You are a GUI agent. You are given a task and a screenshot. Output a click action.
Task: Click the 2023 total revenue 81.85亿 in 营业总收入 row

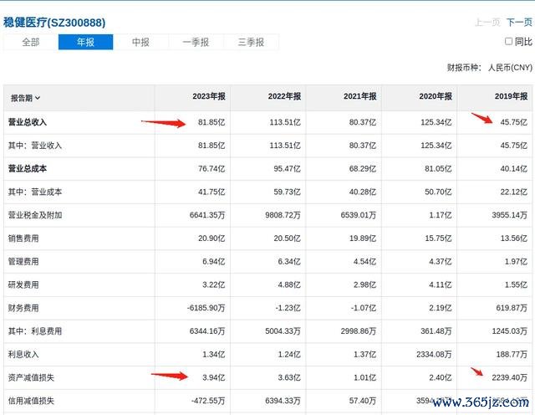211,122
